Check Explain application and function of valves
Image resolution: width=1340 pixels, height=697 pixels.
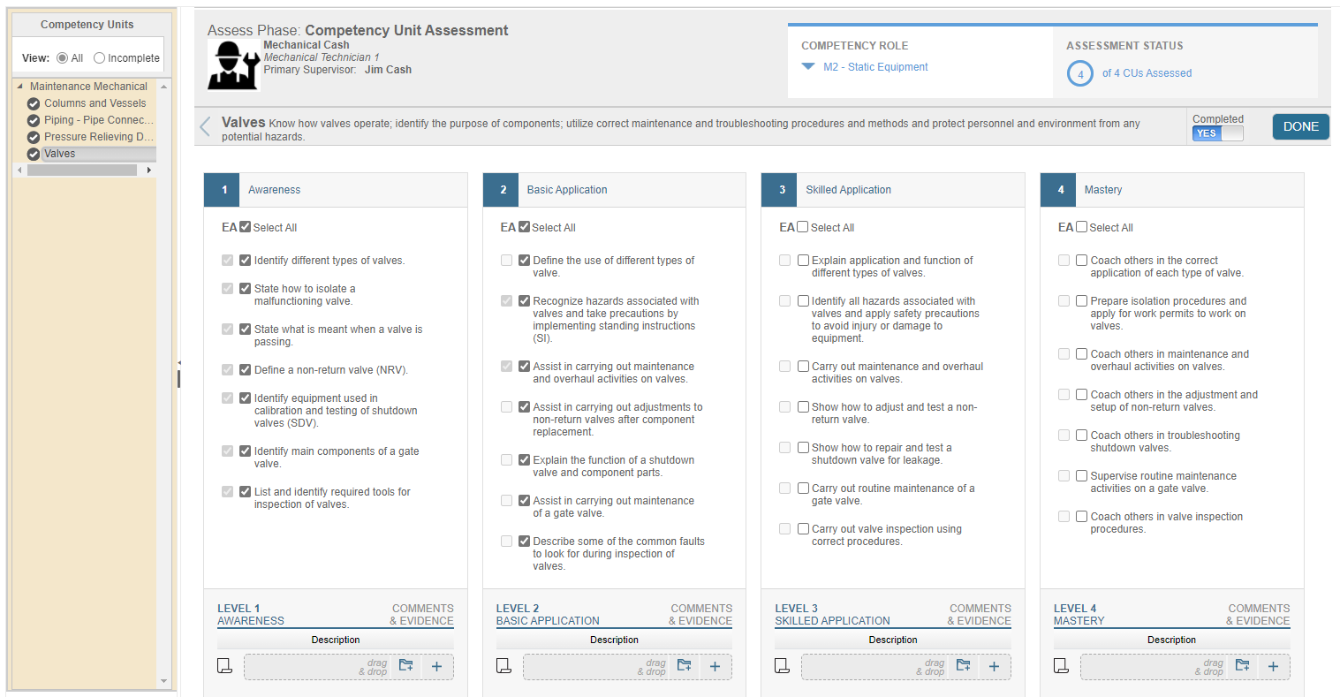(x=803, y=261)
